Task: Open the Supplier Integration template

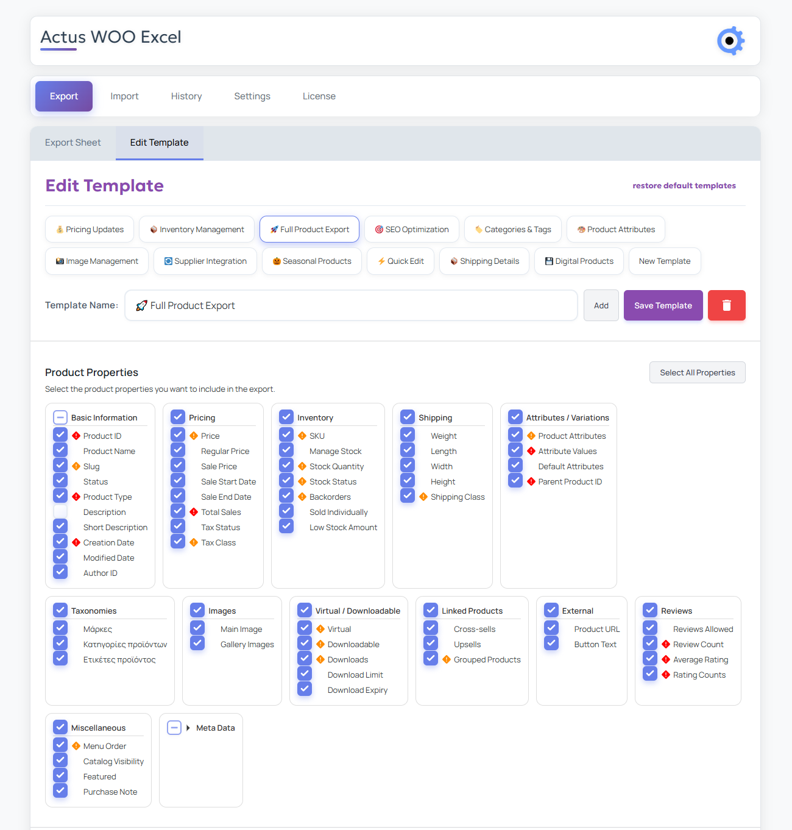Action: coord(205,261)
